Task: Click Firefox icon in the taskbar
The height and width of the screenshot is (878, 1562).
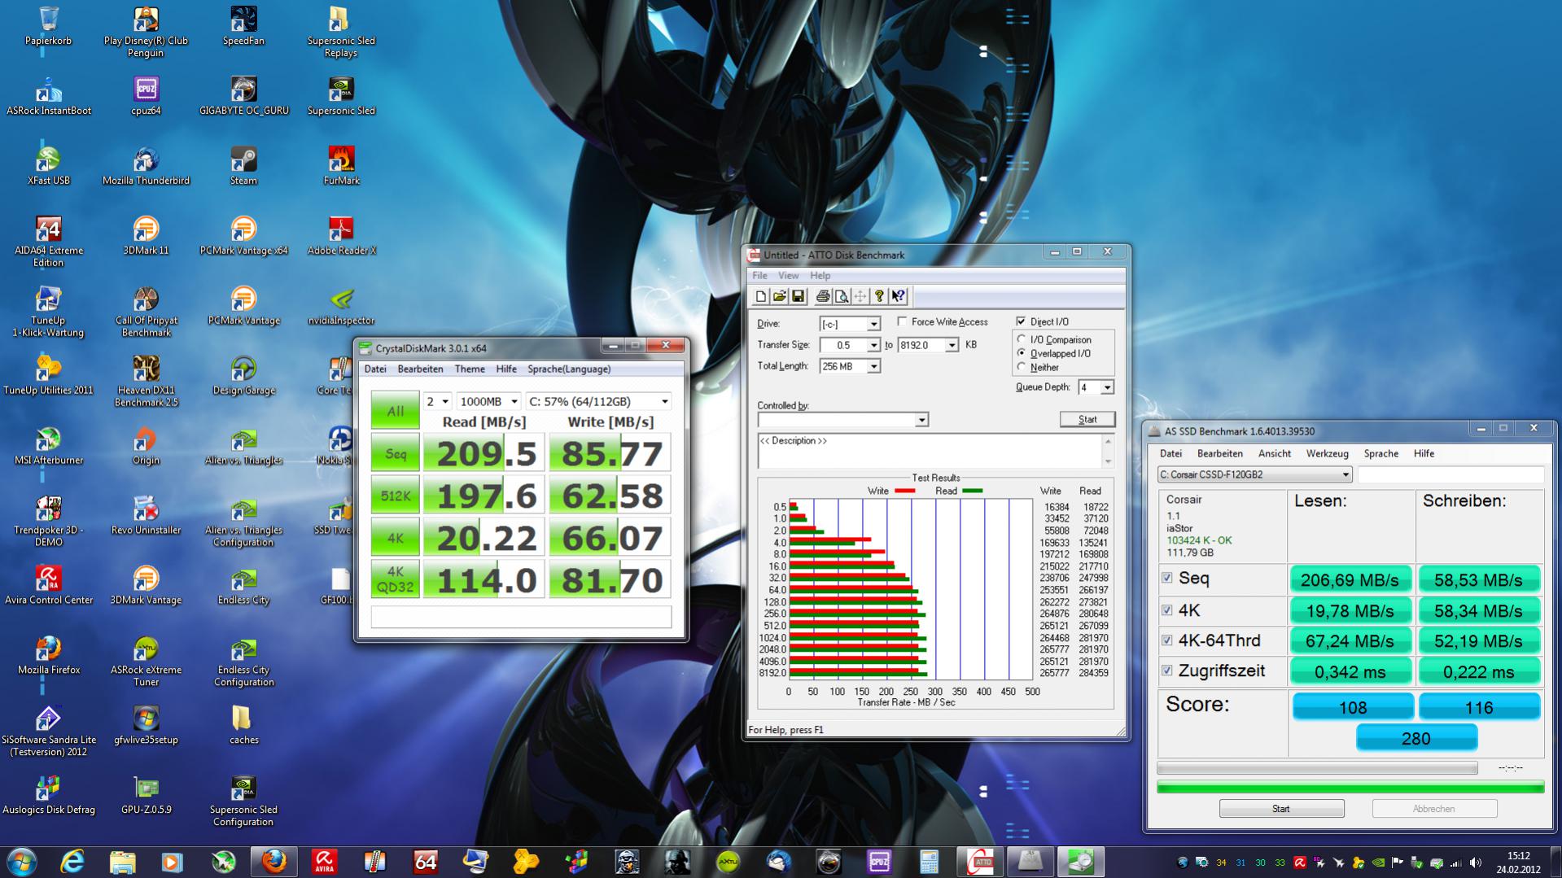Action: click(x=274, y=861)
